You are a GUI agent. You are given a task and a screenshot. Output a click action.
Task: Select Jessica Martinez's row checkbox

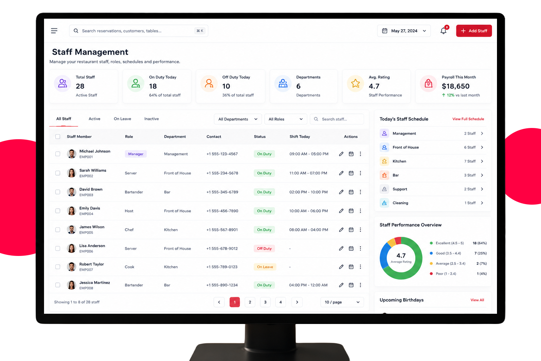[x=58, y=285]
